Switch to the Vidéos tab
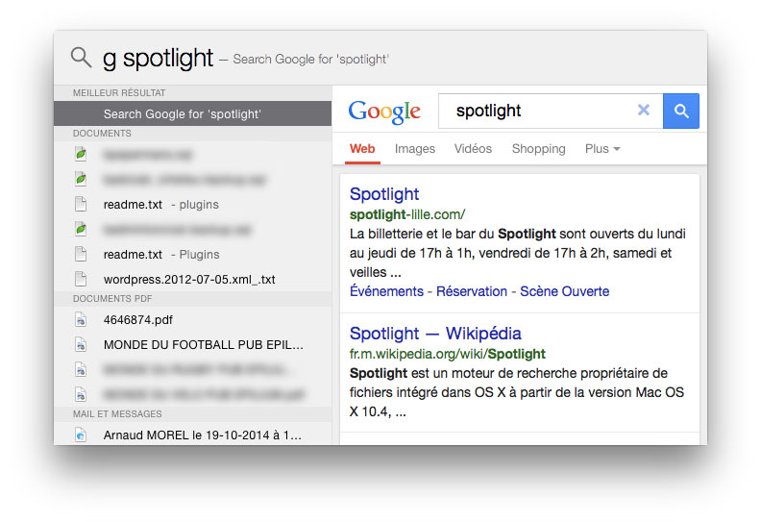The image size is (761, 522). 473,149
